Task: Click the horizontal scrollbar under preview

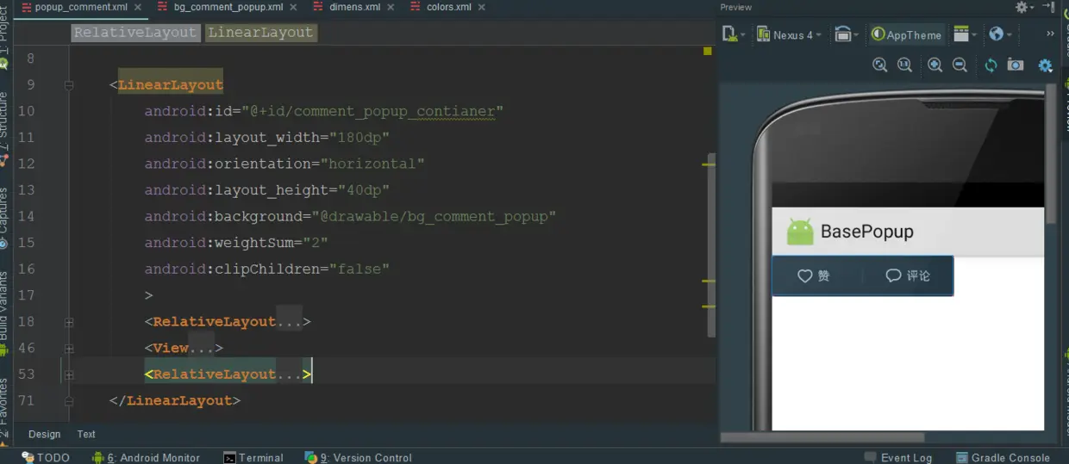Action: pyautogui.click(x=823, y=437)
